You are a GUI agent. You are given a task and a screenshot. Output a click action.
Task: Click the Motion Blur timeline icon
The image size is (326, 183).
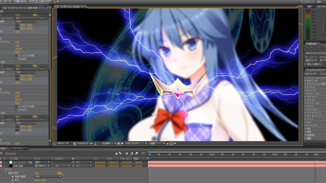(137, 154)
